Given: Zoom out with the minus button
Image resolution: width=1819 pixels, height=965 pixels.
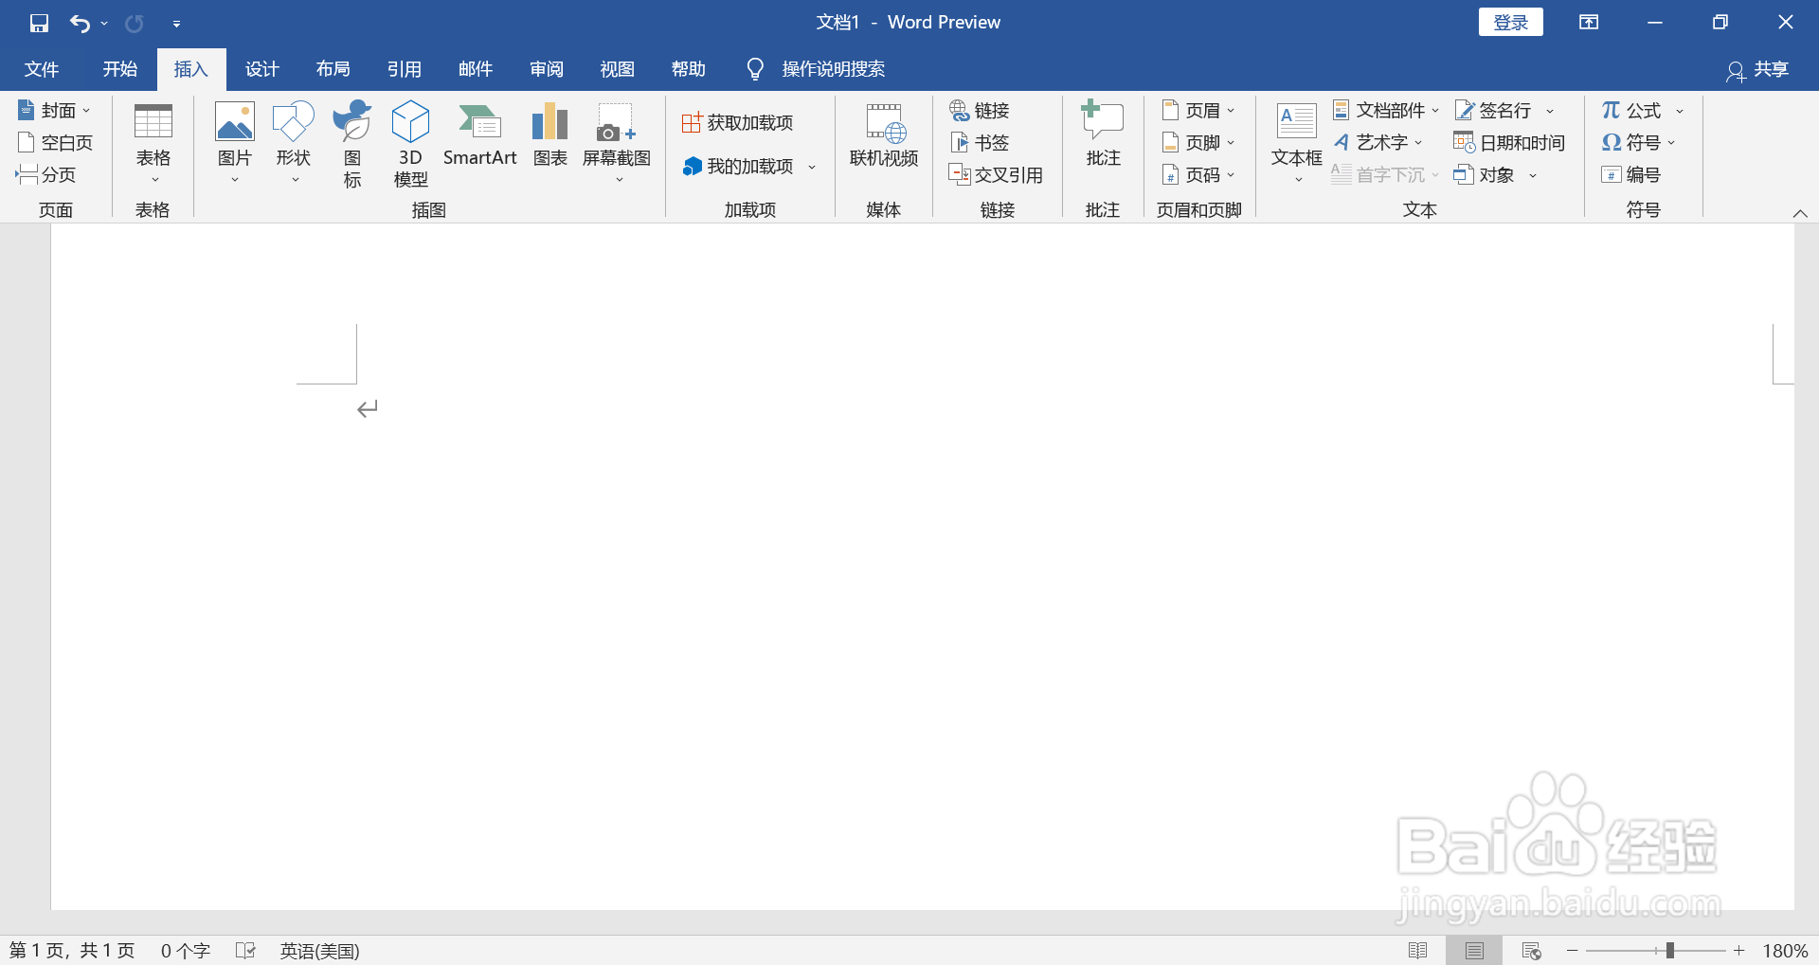Looking at the screenshot, I should coord(1573,950).
